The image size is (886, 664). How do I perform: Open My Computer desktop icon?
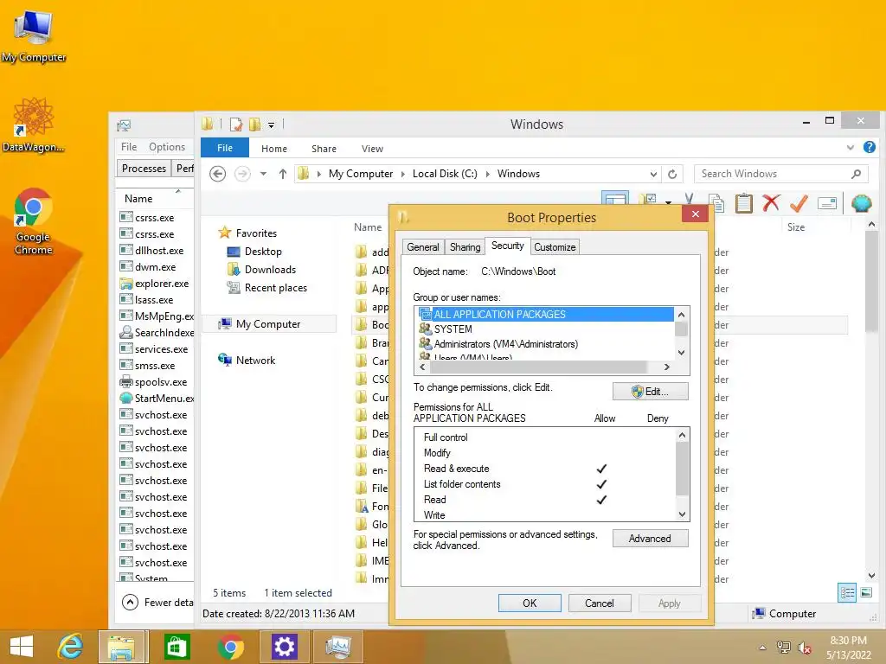[x=34, y=36]
